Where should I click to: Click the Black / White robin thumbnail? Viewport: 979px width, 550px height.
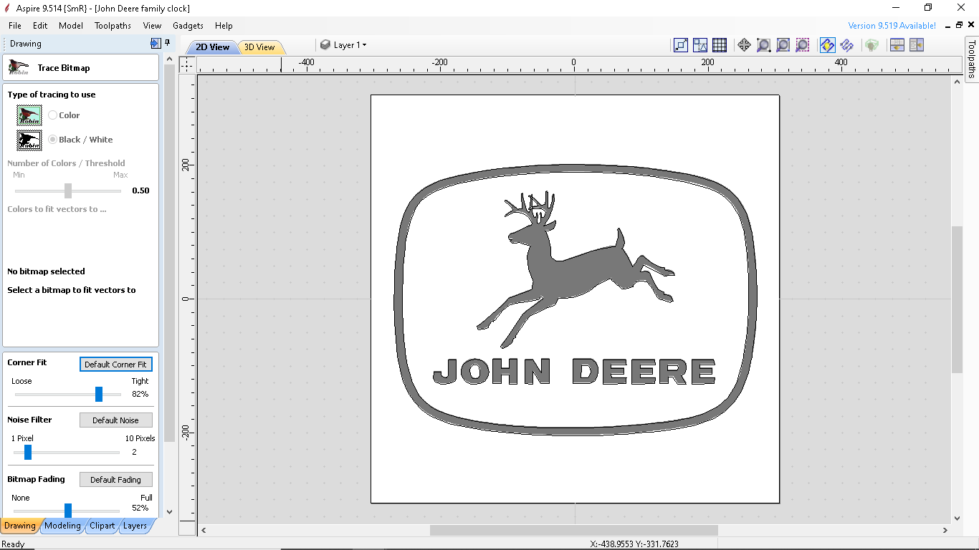[x=29, y=140]
